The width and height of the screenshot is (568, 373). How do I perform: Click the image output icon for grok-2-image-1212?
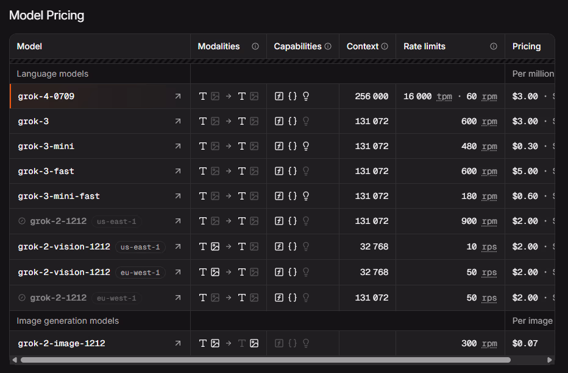[x=254, y=343]
